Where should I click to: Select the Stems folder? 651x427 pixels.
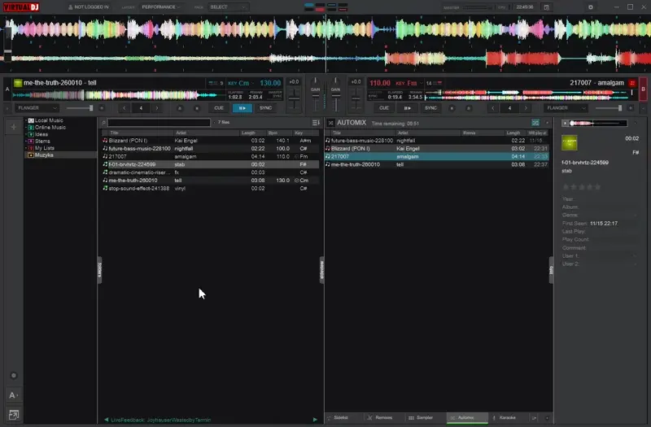[42, 141]
